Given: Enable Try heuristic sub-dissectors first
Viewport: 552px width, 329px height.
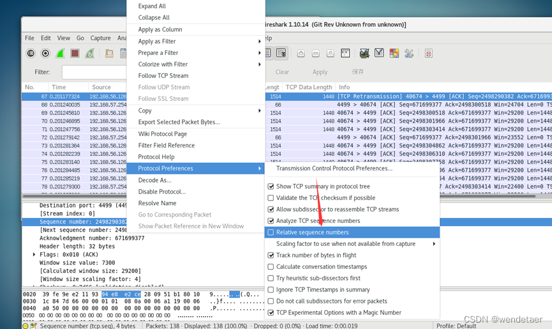Looking at the screenshot, I should [x=271, y=279].
